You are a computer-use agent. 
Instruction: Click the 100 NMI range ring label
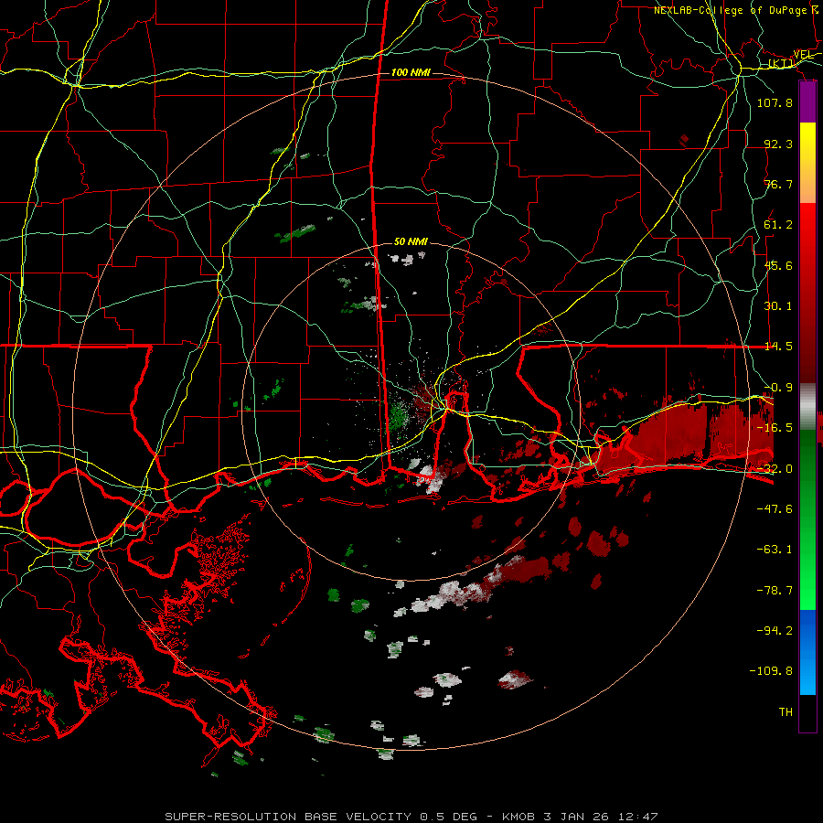point(411,72)
